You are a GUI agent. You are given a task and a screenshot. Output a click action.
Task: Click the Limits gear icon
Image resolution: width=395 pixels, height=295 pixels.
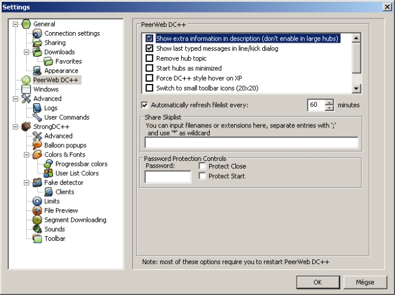pos(37,201)
